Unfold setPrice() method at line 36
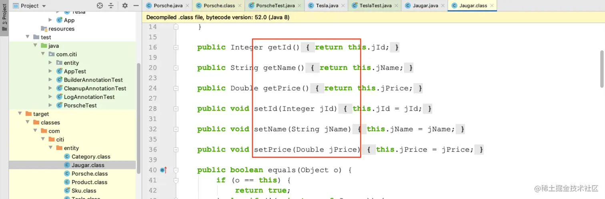 click(x=176, y=149)
